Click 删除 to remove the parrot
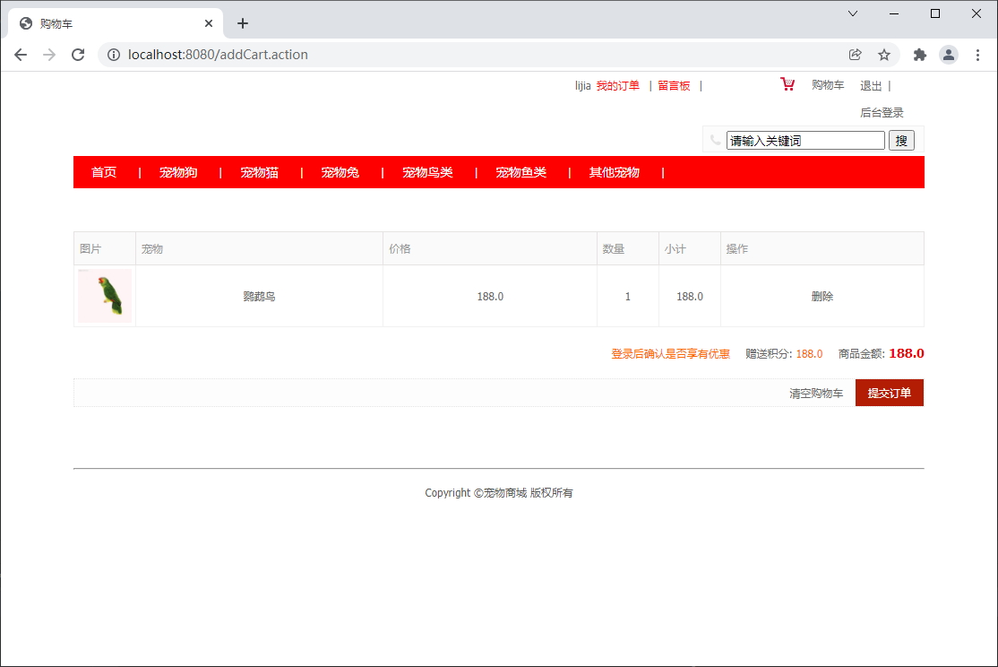The width and height of the screenshot is (998, 667). coord(822,296)
